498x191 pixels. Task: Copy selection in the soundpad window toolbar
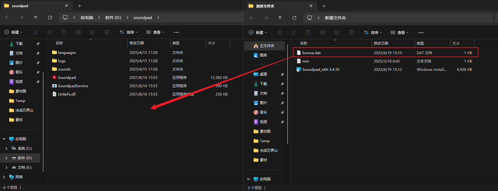coord(50,32)
